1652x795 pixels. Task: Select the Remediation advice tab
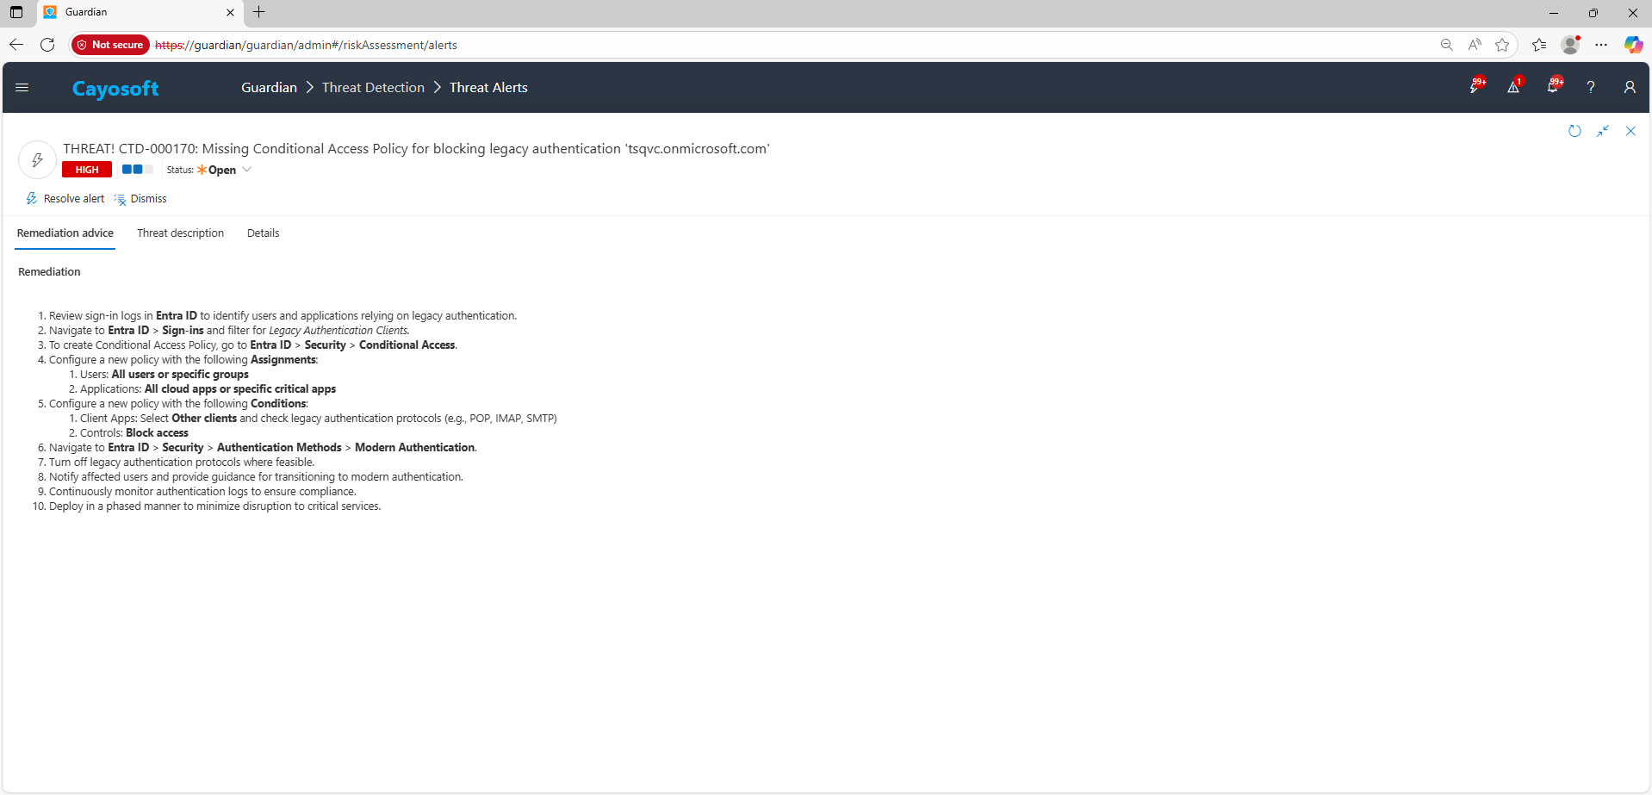[x=65, y=233]
